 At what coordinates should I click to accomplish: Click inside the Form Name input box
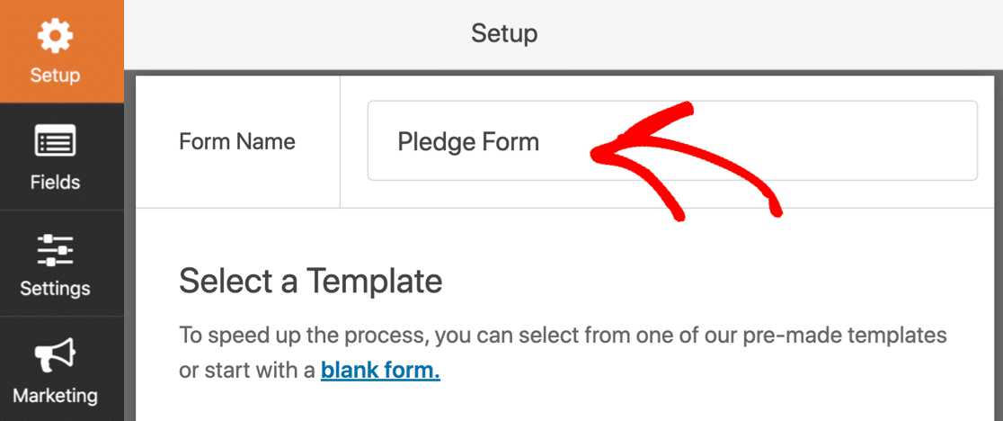click(671, 140)
